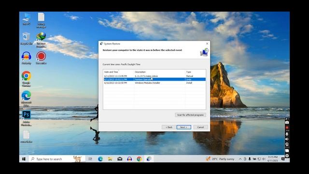Toggle system sound in the recorder toolbar
Screen dimensions: 309x174
(x=287, y=139)
